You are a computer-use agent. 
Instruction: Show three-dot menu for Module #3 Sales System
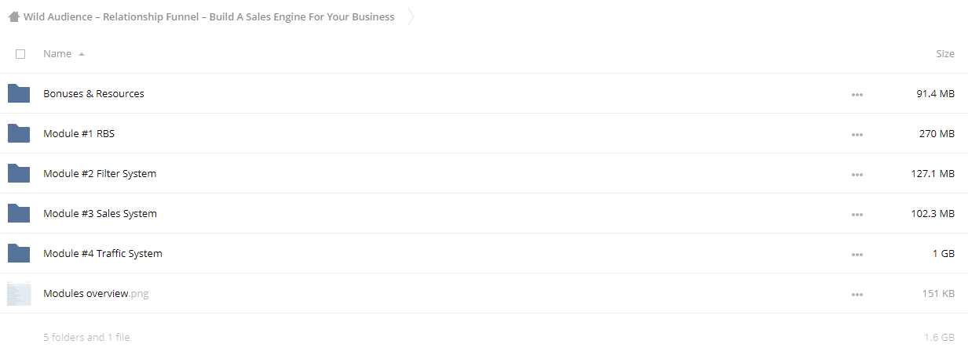857,215
